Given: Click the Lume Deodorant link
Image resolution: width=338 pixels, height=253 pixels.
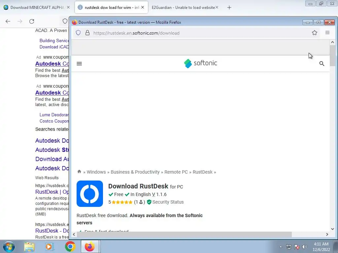Looking at the screenshot, I should [x=54, y=115].
